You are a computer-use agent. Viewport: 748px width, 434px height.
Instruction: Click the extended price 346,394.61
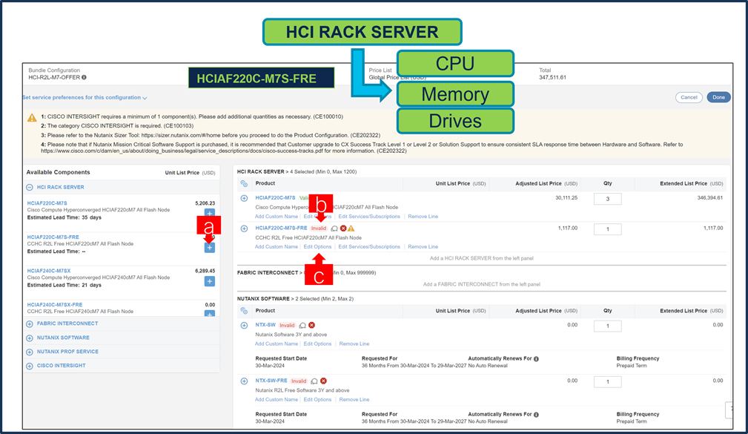pyautogui.click(x=710, y=197)
